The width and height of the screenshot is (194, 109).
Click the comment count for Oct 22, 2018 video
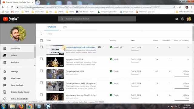click(x=170, y=48)
